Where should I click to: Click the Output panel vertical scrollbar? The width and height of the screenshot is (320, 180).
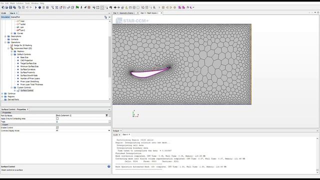(x=317, y=155)
